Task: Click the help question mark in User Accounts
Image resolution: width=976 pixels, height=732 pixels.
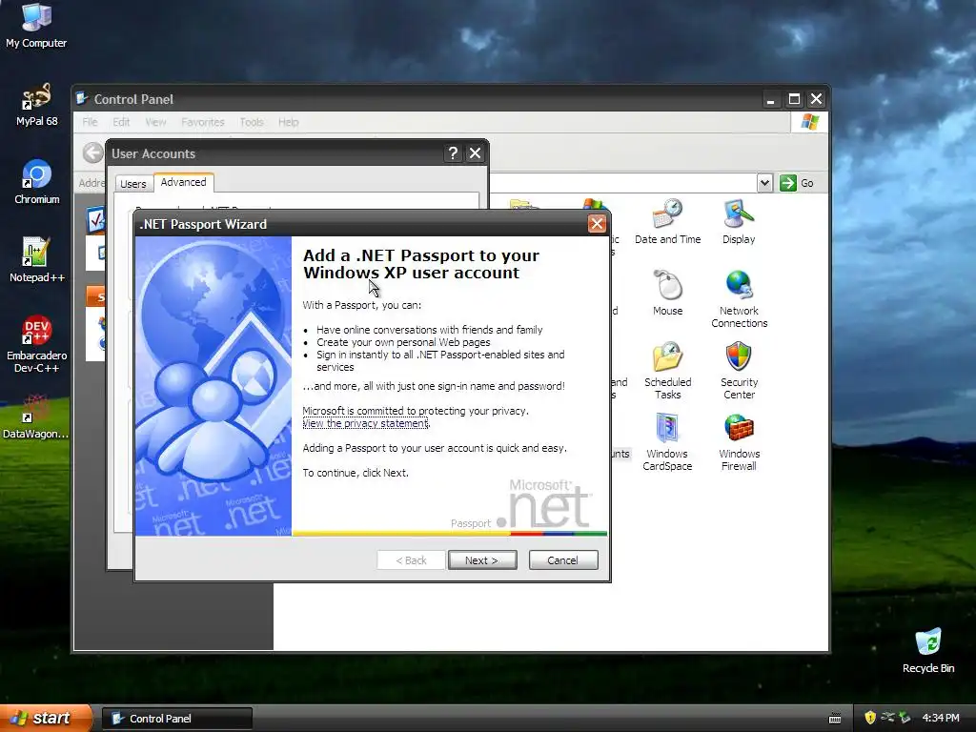Action: pyautogui.click(x=453, y=153)
